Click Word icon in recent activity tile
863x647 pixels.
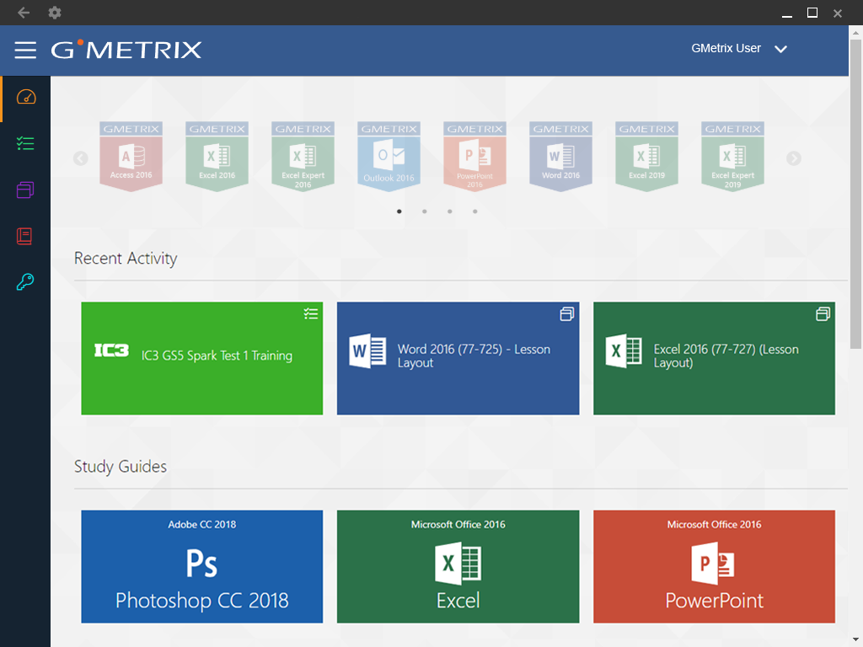click(x=367, y=351)
